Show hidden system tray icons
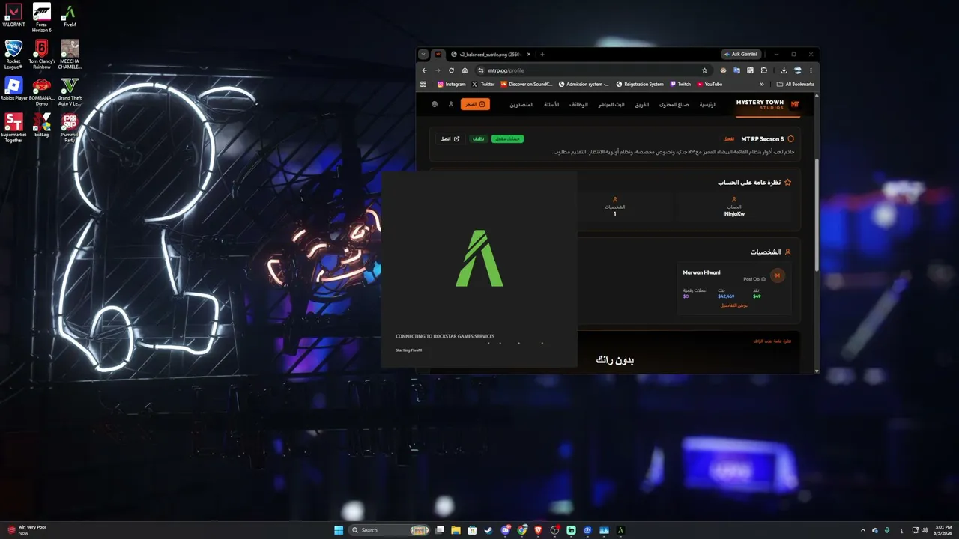 (862, 530)
